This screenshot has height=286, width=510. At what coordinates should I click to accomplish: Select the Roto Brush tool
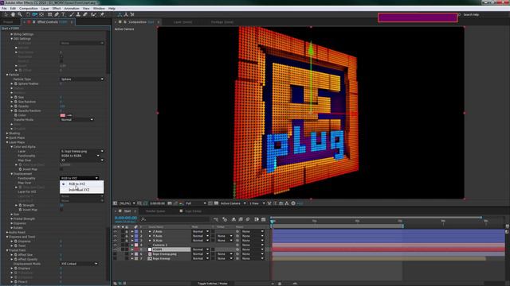(x=93, y=14)
